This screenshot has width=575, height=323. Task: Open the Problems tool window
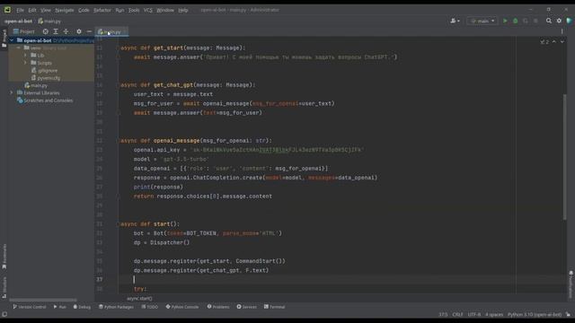pos(218,307)
